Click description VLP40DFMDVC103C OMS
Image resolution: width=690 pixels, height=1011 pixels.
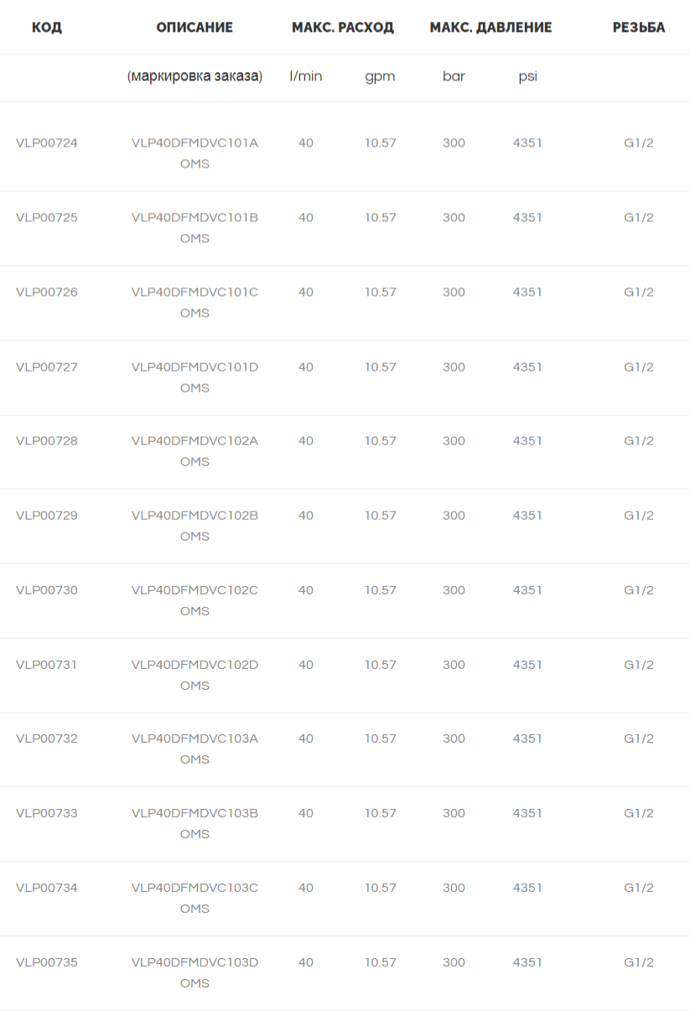(195, 898)
